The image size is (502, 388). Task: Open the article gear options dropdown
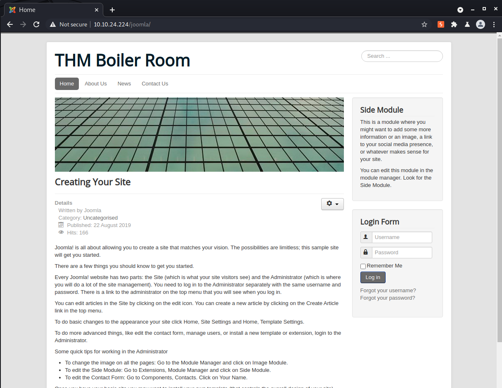pos(332,204)
